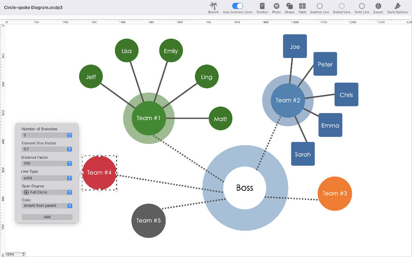Open the Number of Branches dropdown

[x=47, y=135]
